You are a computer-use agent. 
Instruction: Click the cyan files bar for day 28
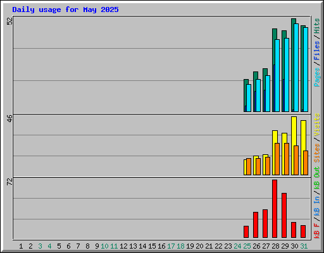277,75
